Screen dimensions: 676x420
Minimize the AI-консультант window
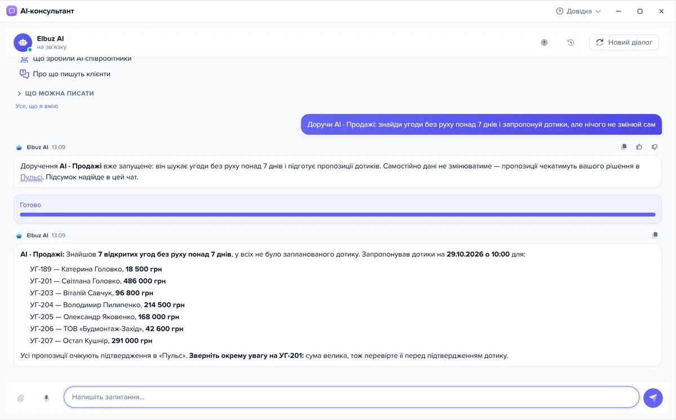tap(619, 11)
